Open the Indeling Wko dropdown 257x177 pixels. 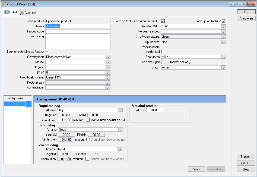[223, 27]
